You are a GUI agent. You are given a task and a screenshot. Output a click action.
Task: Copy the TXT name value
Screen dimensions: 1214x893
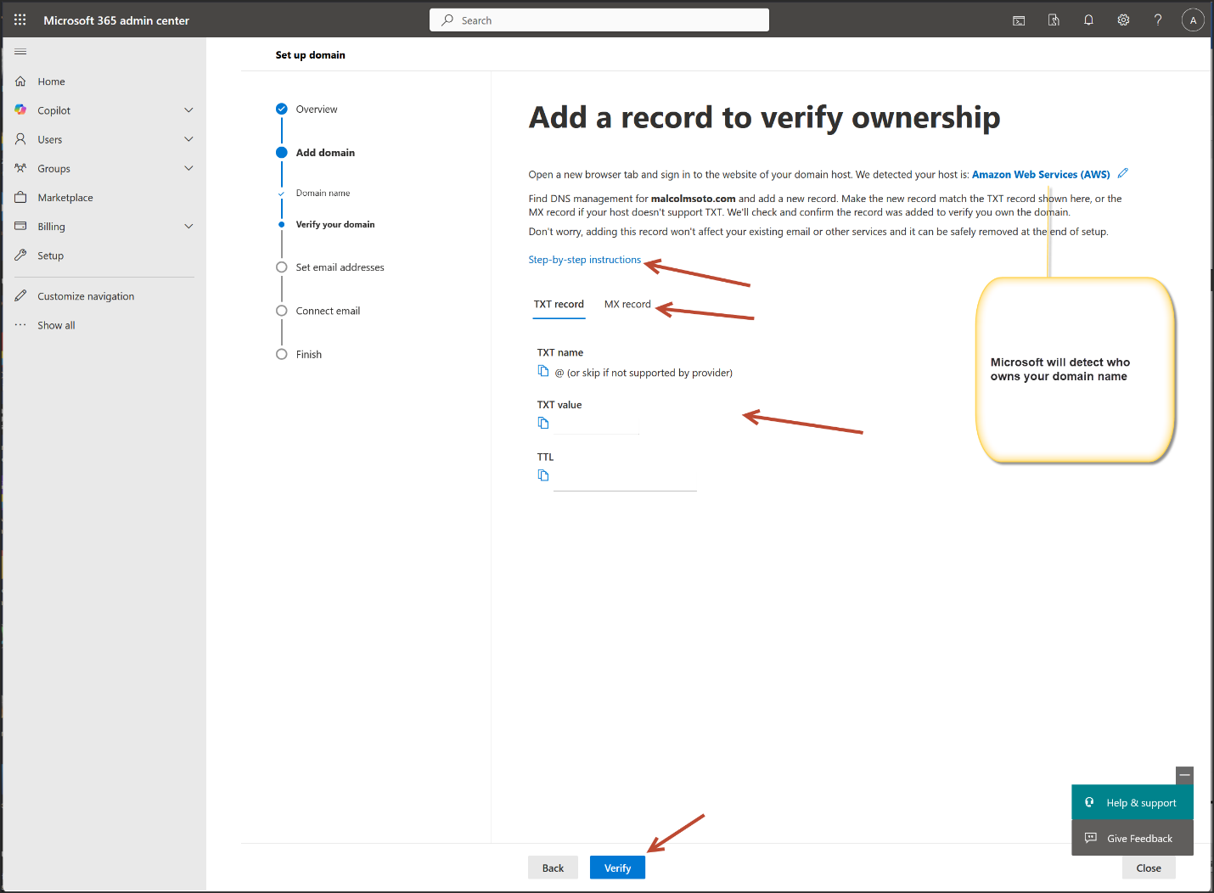(x=543, y=371)
